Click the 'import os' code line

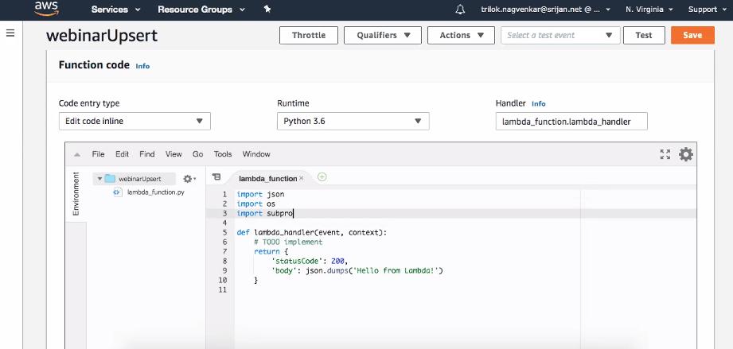(x=256, y=204)
